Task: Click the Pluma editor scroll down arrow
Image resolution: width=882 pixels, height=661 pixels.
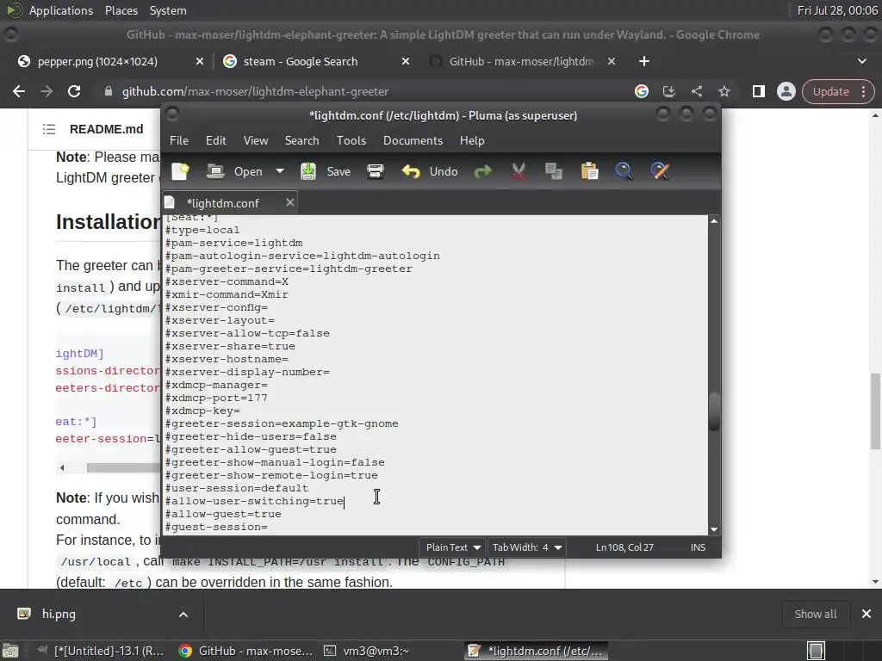Action: [x=714, y=529]
